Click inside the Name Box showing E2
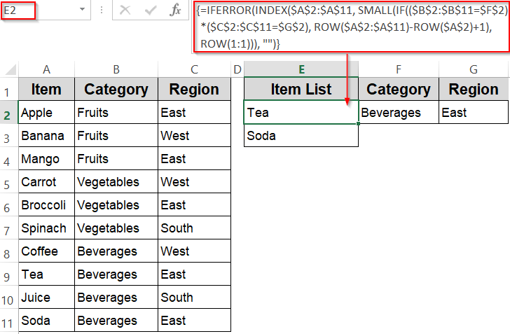Screen dimensions: 510x334 (39, 11)
